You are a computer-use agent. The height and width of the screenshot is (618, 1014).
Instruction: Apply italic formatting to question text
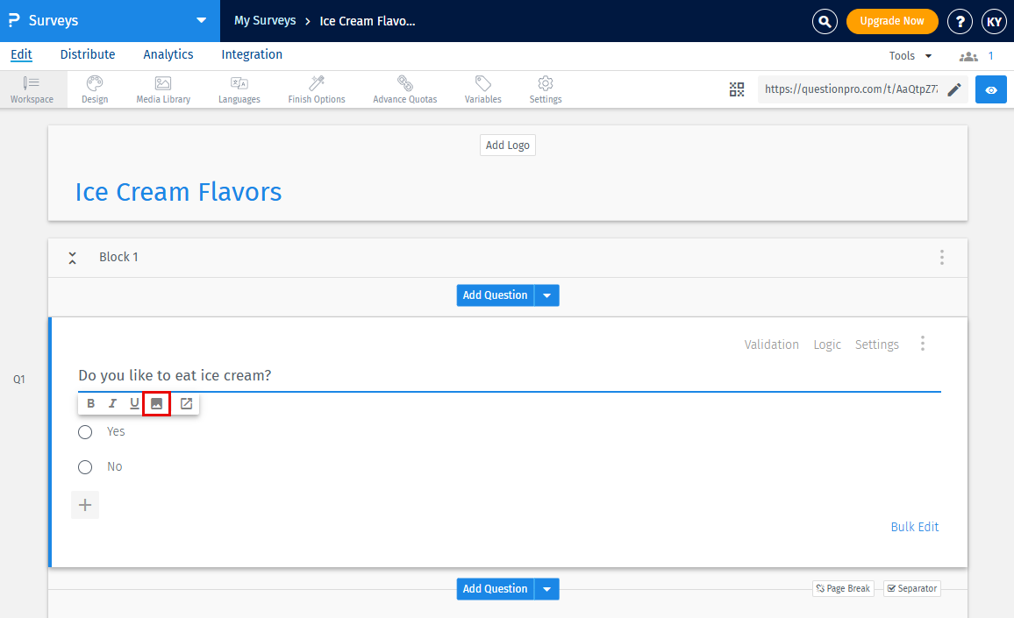112,404
